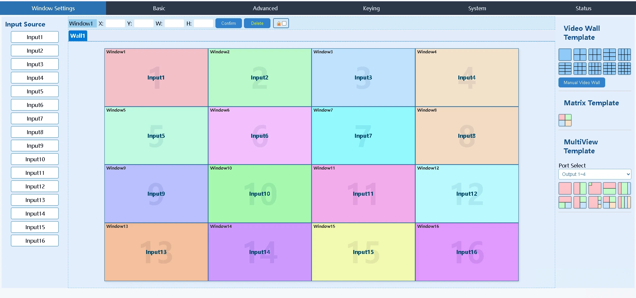Select Input8 in the Input Source list
This screenshot has height=298, width=636.
click(35, 132)
